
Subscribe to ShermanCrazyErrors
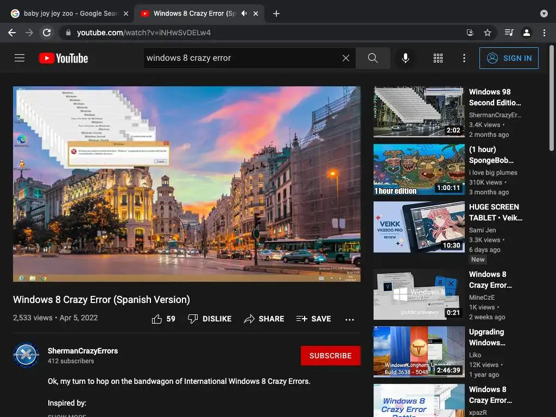coord(331,356)
